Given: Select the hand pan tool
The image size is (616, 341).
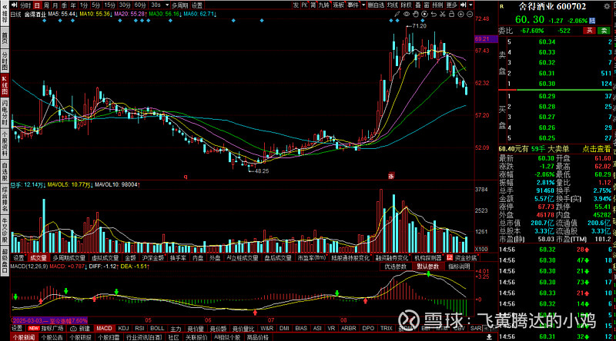Looking at the screenshot, I should tap(416, 14).
